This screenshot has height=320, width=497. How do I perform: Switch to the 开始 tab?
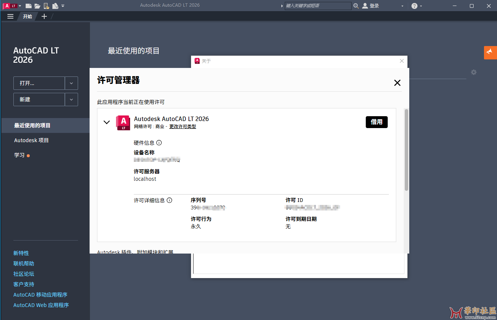(x=27, y=16)
